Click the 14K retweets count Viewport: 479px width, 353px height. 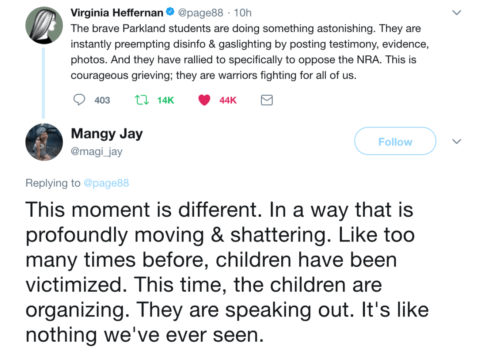165,101
